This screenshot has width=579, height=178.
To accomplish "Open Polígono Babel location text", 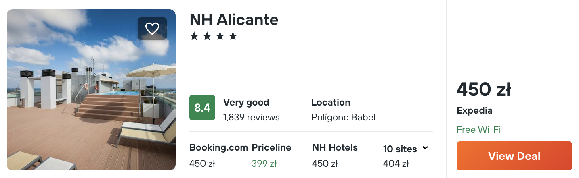I will (343, 118).
